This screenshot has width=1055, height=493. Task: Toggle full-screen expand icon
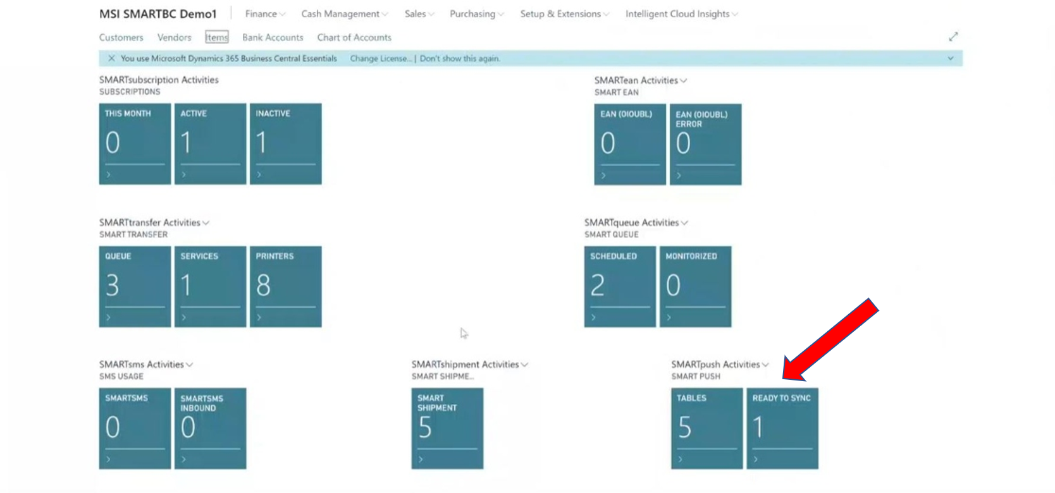tap(953, 37)
